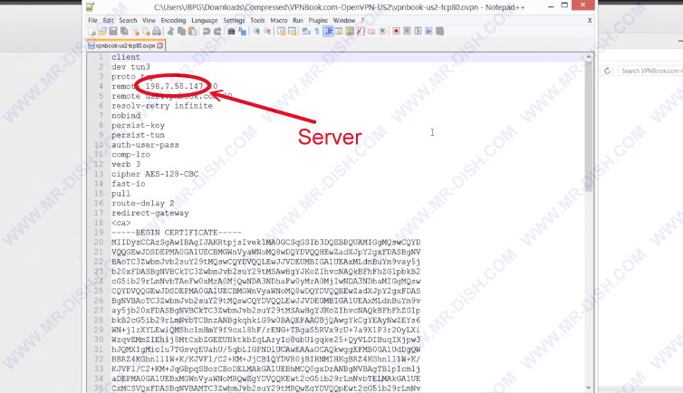Click Run Macro Multiple Times icon
This screenshot has width=683, height=393.
(x=428, y=32)
